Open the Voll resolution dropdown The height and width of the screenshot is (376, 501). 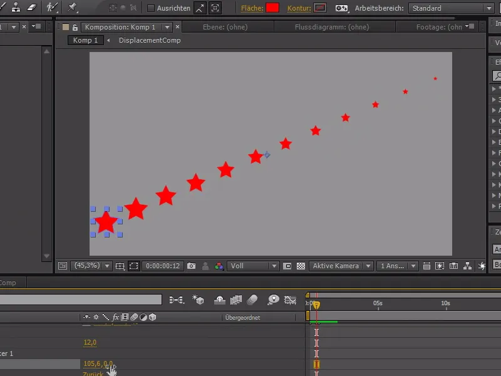click(x=253, y=266)
